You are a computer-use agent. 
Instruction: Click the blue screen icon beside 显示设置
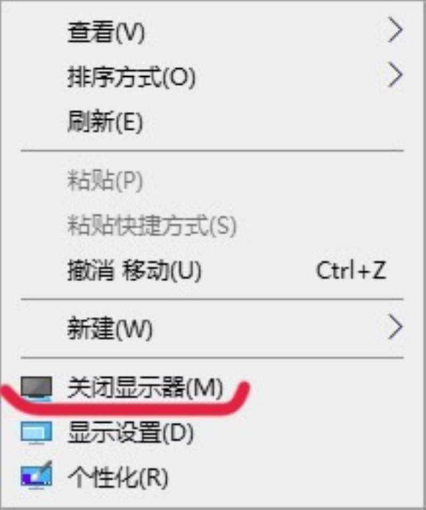[x=36, y=433]
